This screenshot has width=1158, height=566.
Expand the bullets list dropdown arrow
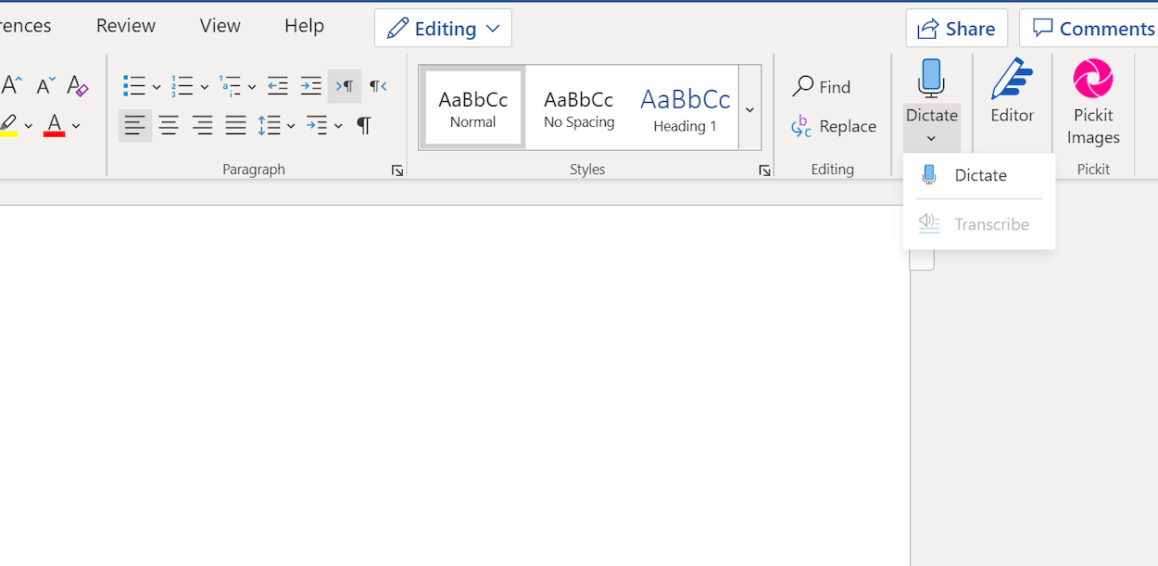[x=156, y=87]
